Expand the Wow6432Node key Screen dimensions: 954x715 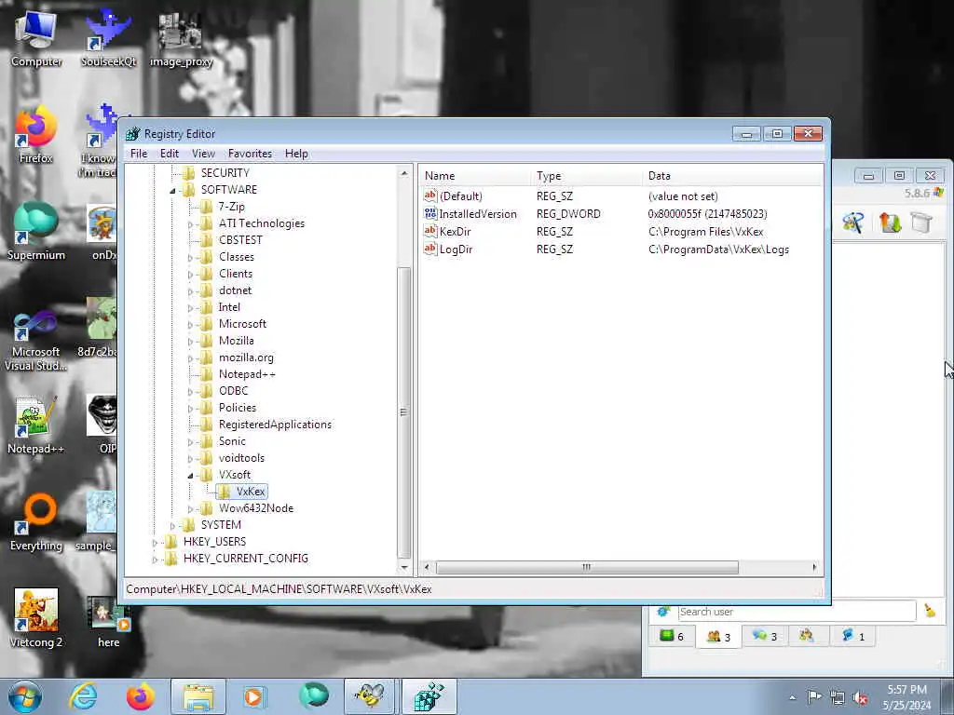coord(190,509)
